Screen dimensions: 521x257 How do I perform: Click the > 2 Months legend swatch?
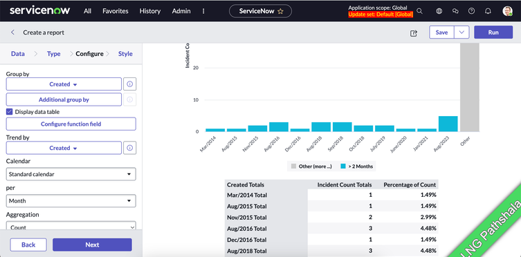[x=343, y=166]
